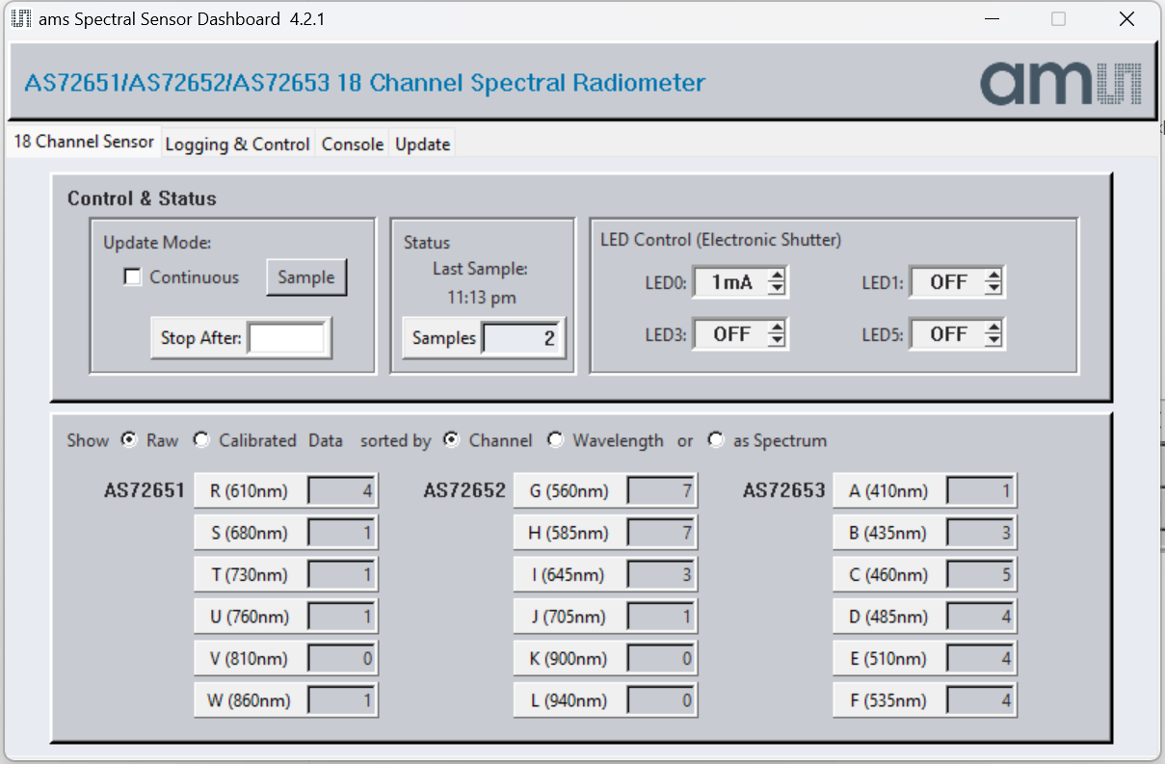Switch to the 18 Channel Sensor tab
This screenshot has width=1165, height=764.
point(84,142)
